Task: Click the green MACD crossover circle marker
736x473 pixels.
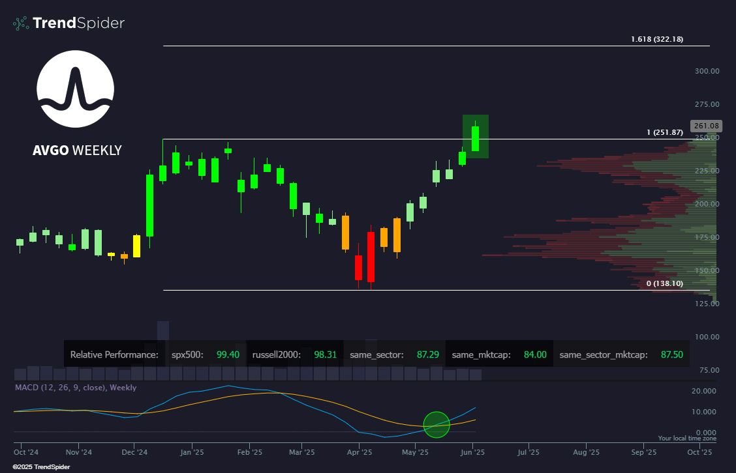Action: [437, 425]
